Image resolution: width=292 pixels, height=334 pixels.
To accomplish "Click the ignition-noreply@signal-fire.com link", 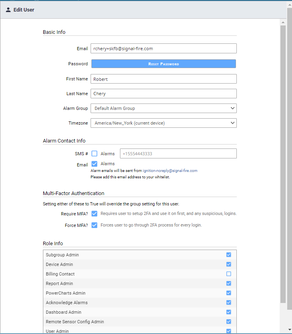I will pyautogui.click(x=170, y=171).
